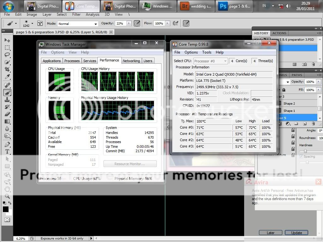Screen dimensions: 323x242
Task: Select the Gradient tool
Action: pyautogui.click(x=7, y=121)
